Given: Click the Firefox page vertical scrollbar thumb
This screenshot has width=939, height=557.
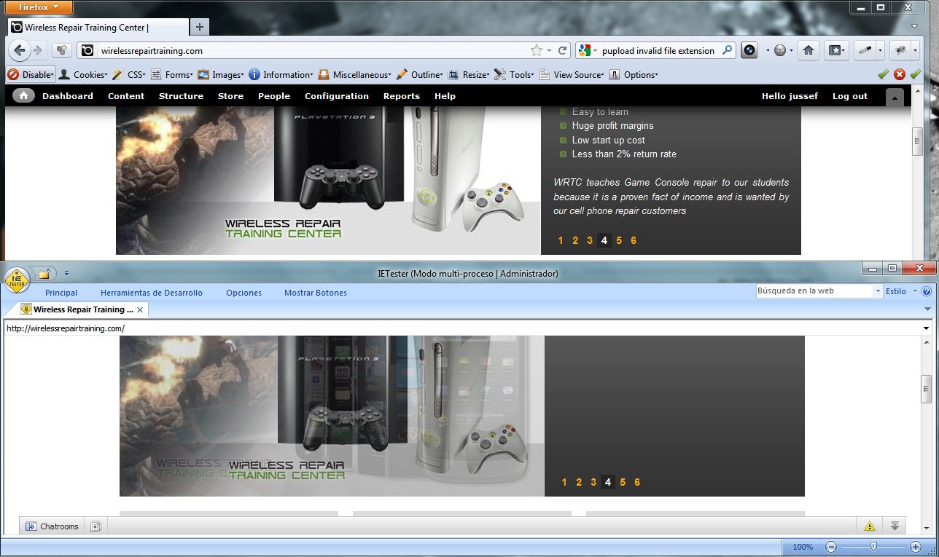Looking at the screenshot, I should click(918, 141).
